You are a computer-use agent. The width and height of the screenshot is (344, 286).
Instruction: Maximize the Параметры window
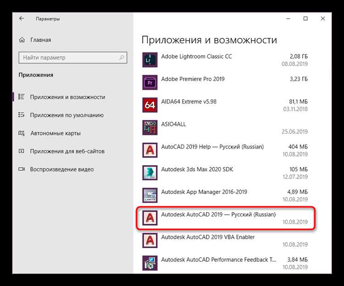coord(305,19)
